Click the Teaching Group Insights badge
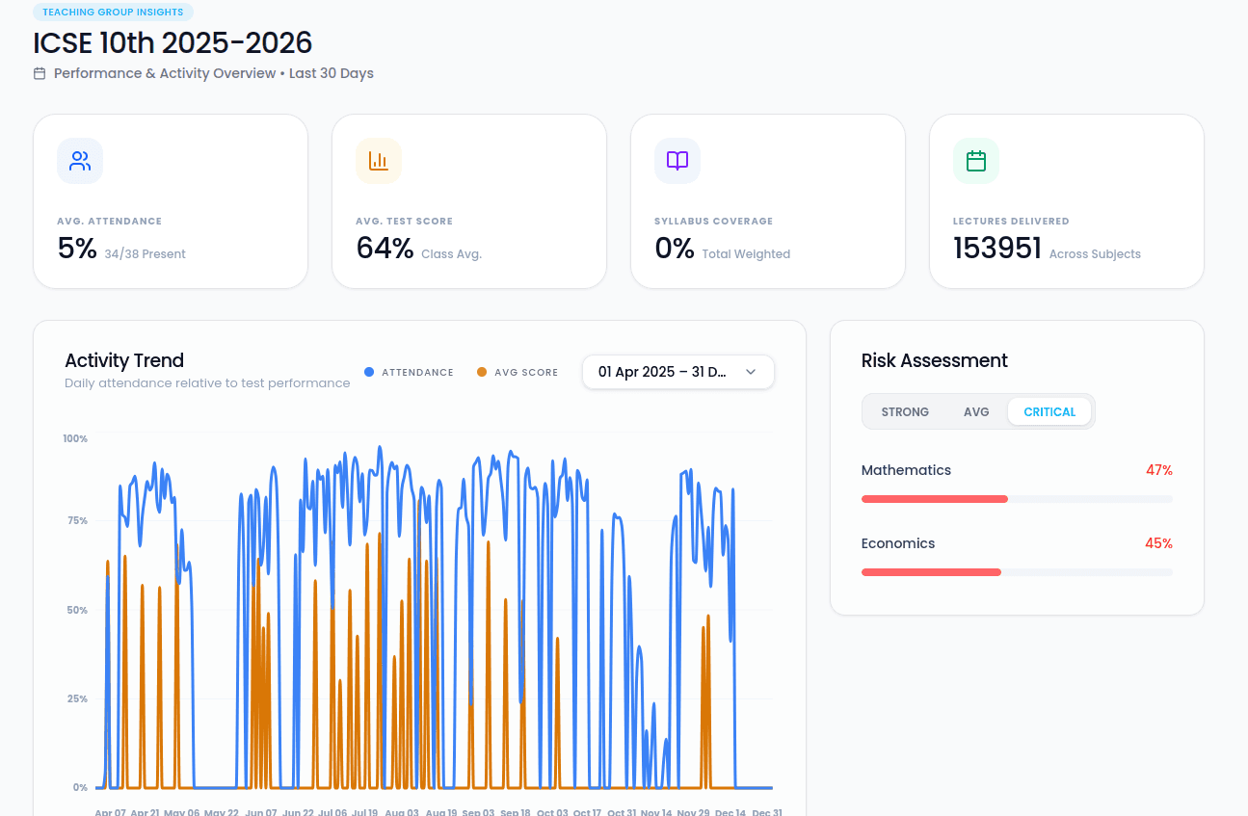Image resolution: width=1248 pixels, height=816 pixels. tap(114, 13)
